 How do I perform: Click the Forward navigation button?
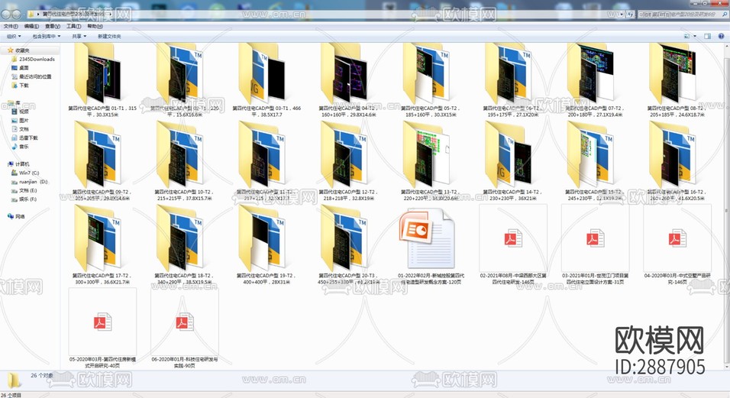pyautogui.click(x=16, y=15)
